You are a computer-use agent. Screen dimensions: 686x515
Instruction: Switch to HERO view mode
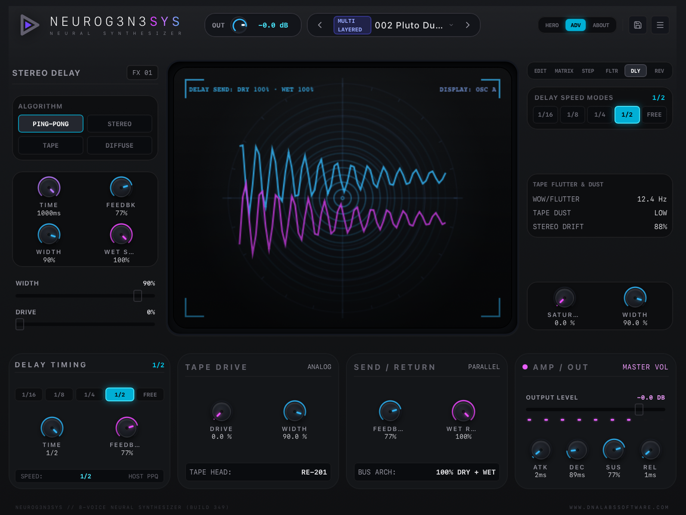pyautogui.click(x=552, y=25)
